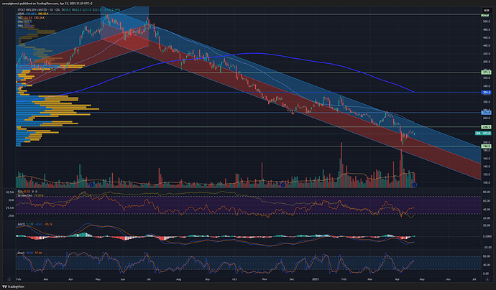The image size is (496, 290).
Task: Click the 190.0 price label
Action: [486, 146]
